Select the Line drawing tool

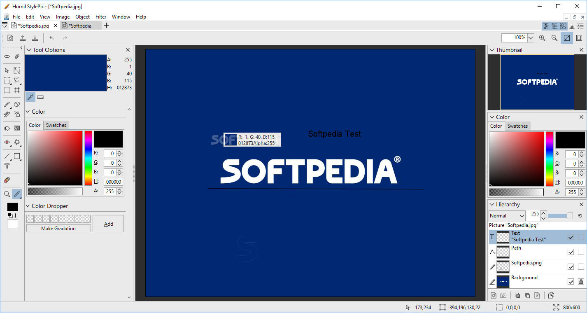coord(7,156)
